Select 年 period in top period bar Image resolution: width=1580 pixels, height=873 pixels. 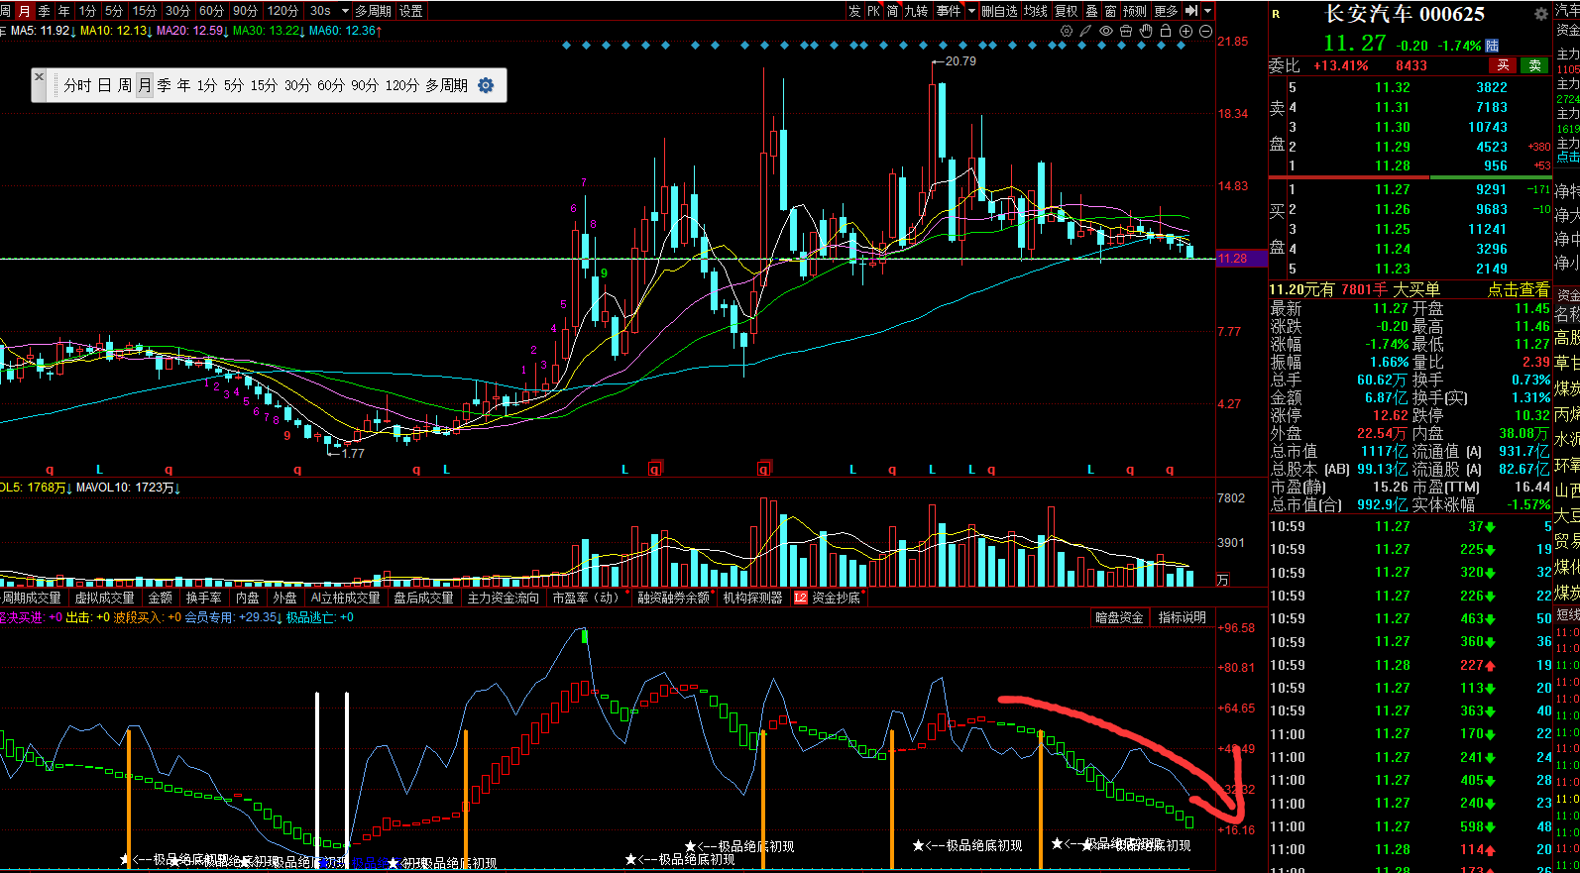click(64, 11)
